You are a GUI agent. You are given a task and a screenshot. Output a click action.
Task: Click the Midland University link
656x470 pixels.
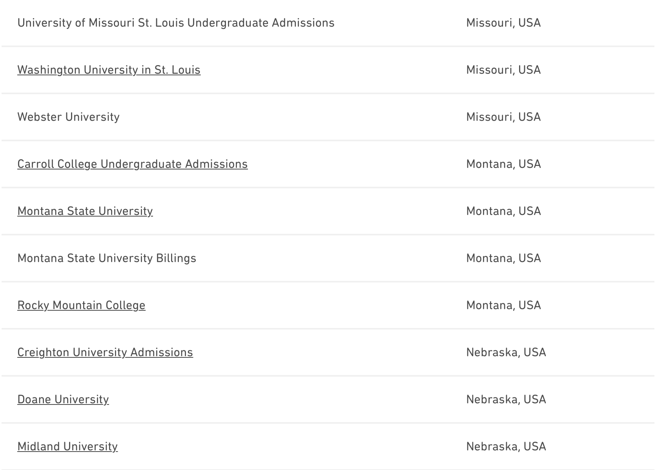67,446
